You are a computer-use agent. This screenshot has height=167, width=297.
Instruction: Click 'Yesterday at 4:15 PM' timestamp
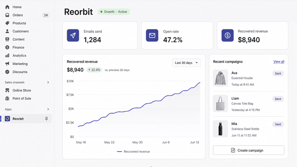(x=245, y=110)
